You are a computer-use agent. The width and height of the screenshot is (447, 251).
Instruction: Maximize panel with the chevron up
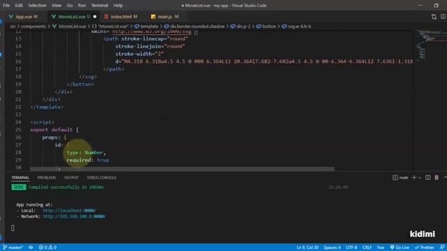tap(445, 178)
